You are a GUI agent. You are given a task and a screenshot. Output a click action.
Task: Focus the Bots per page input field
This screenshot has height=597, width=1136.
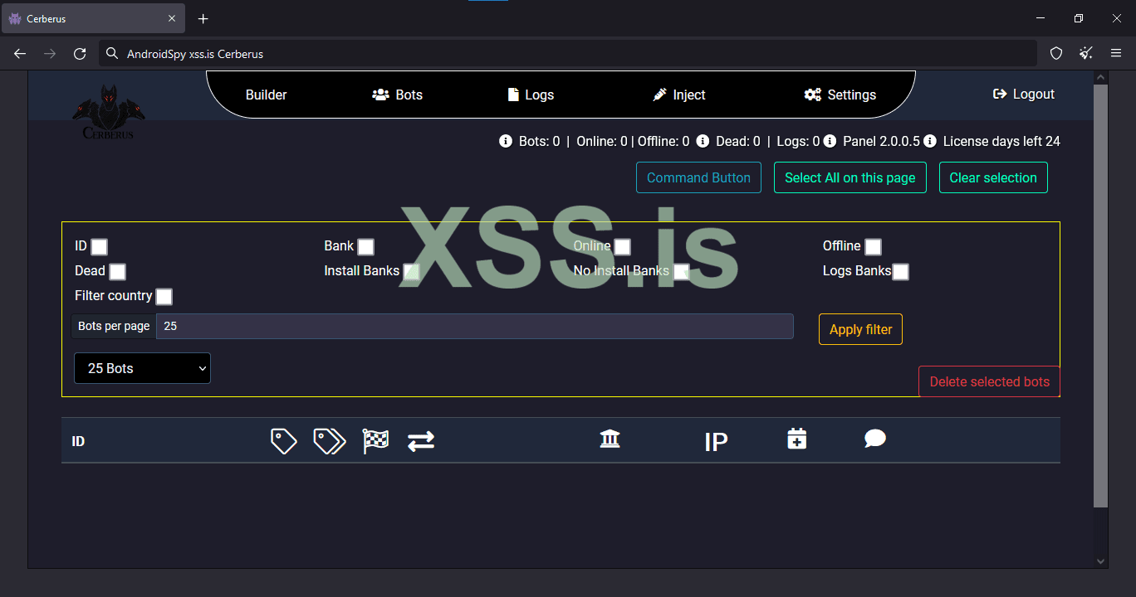coord(475,326)
